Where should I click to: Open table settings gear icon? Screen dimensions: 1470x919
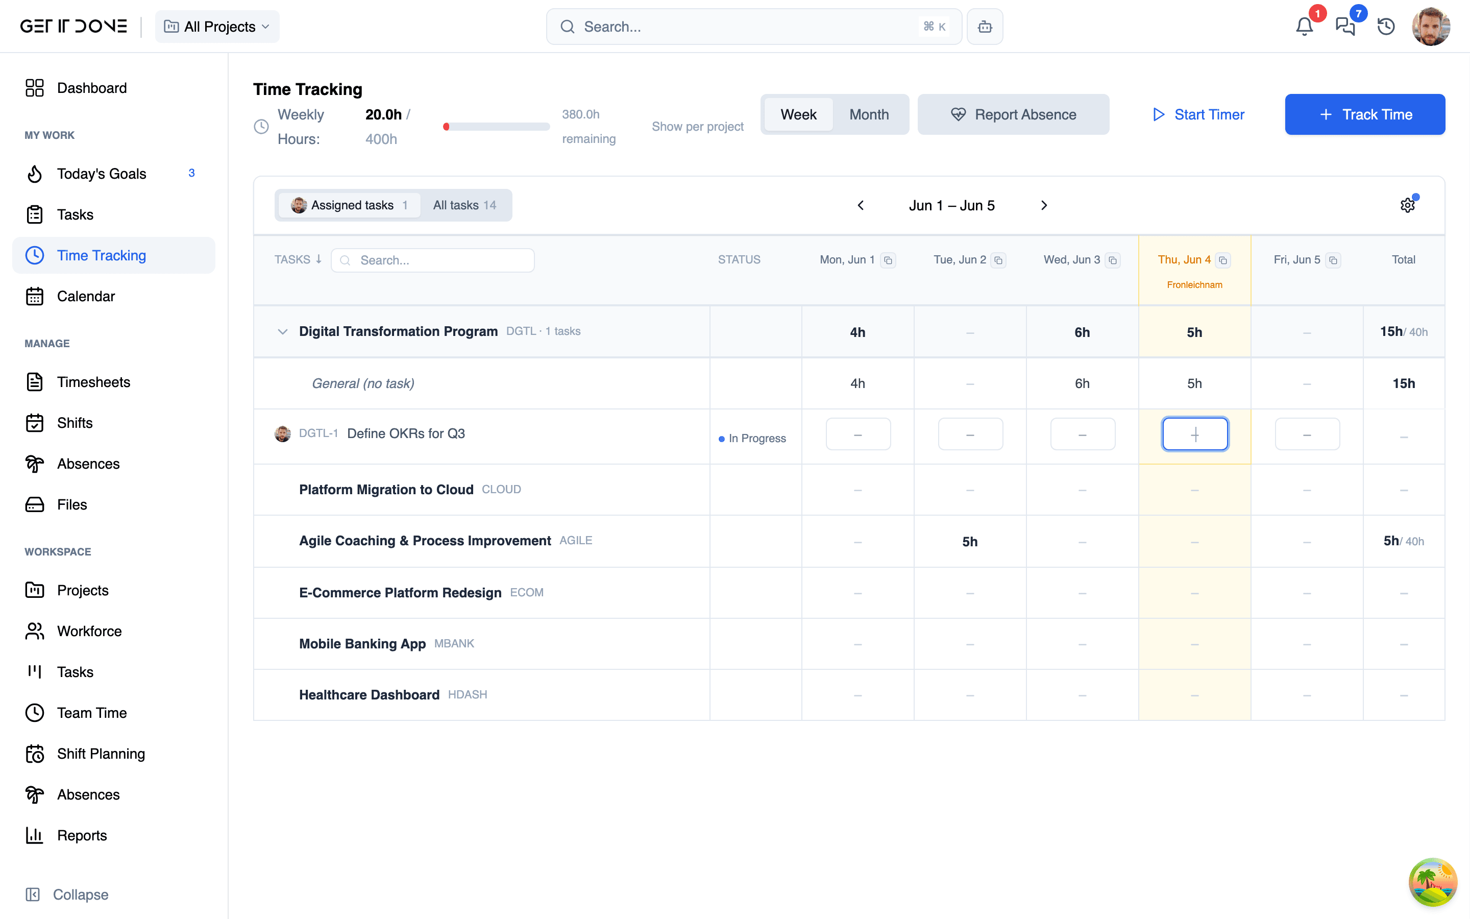(x=1407, y=205)
